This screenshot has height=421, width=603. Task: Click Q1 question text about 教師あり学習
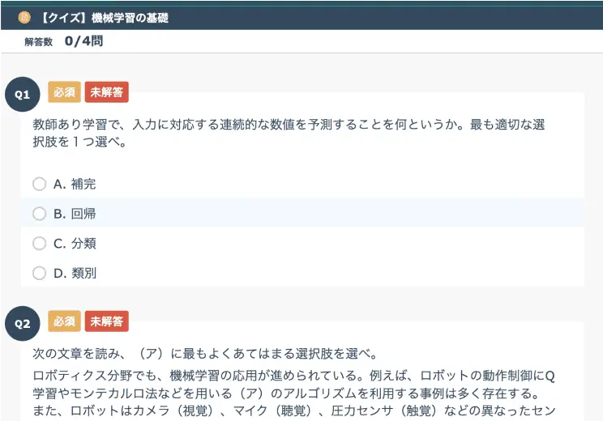click(x=289, y=133)
